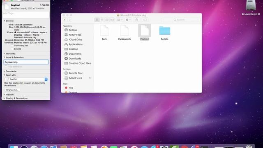
Task: Collapse the Name & Extension section
Action: (5, 58)
